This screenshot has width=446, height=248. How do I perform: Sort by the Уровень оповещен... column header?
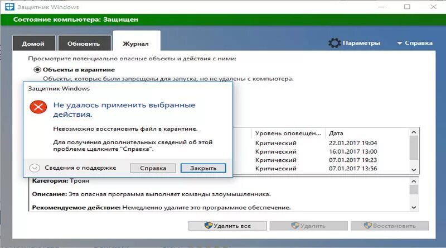[288, 133]
